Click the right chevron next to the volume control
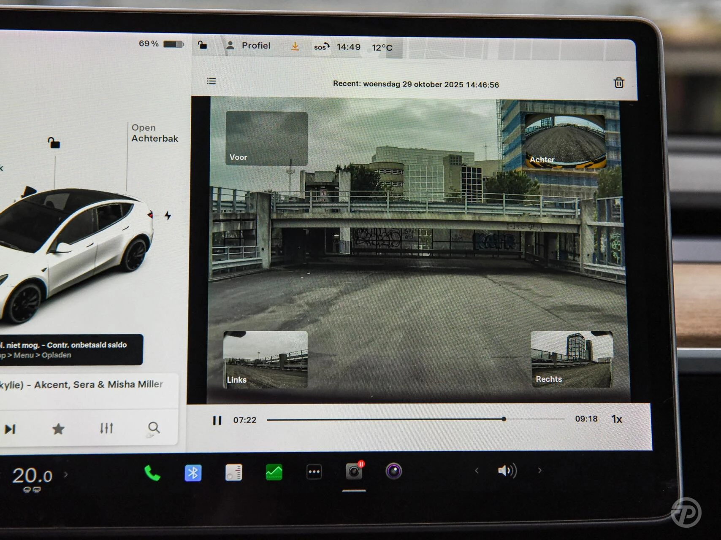The height and width of the screenshot is (540, 721). click(539, 470)
